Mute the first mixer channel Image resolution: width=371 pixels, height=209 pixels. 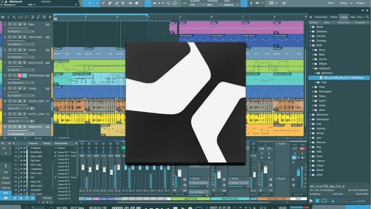[x=82, y=144]
